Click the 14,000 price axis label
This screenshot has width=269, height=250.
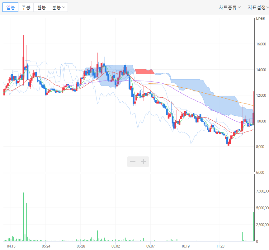pyautogui.click(x=261, y=70)
